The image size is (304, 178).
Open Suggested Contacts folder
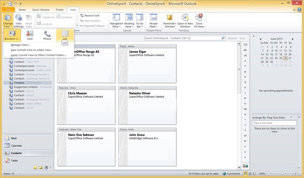[30, 87]
